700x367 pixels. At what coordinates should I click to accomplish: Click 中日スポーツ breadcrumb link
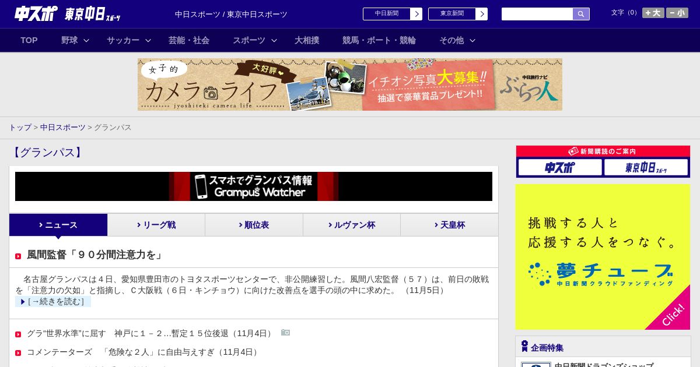[x=62, y=127]
